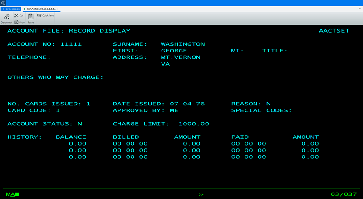363x199 pixels.
Task: Click the SPECIAL CODES: label
Action: pyautogui.click(x=262, y=111)
